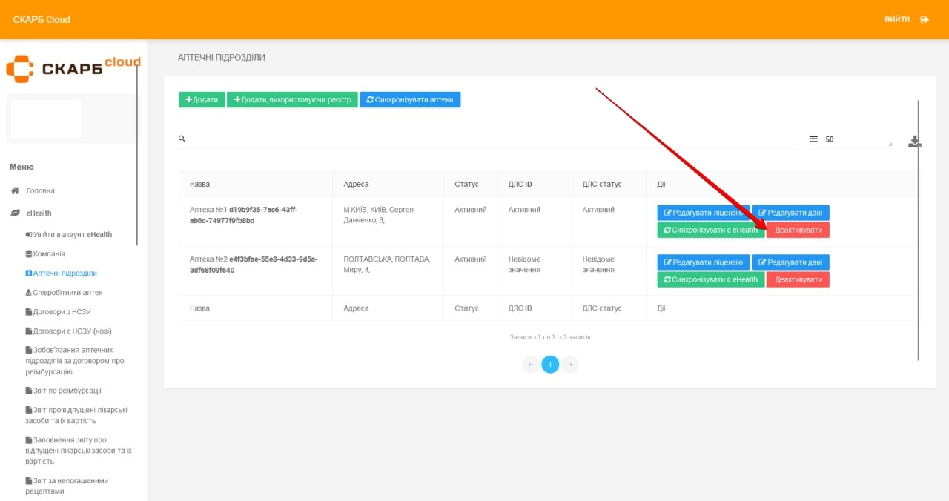Image resolution: width=949 pixels, height=501 pixels.
Task: Edit license for Аптека №2
Action: click(703, 262)
